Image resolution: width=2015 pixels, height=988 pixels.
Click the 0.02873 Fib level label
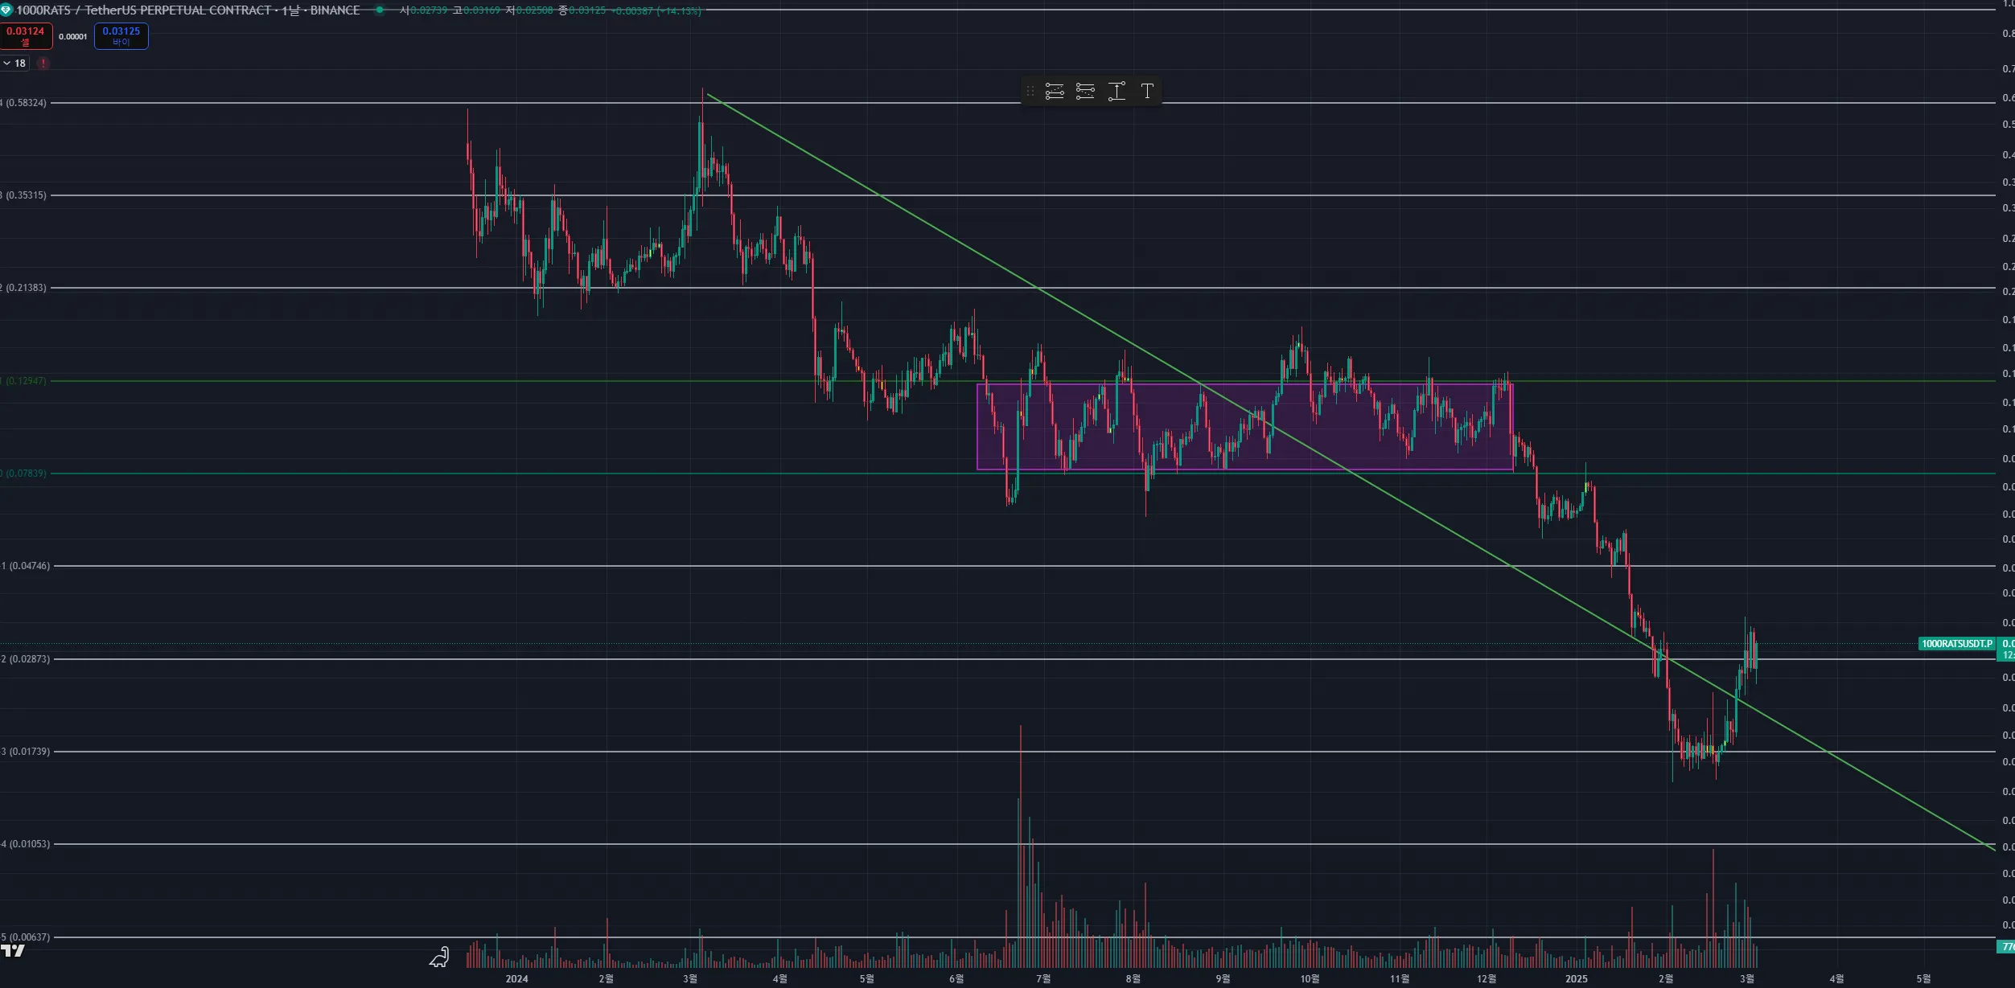pyautogui.click(x=26, y=659)
